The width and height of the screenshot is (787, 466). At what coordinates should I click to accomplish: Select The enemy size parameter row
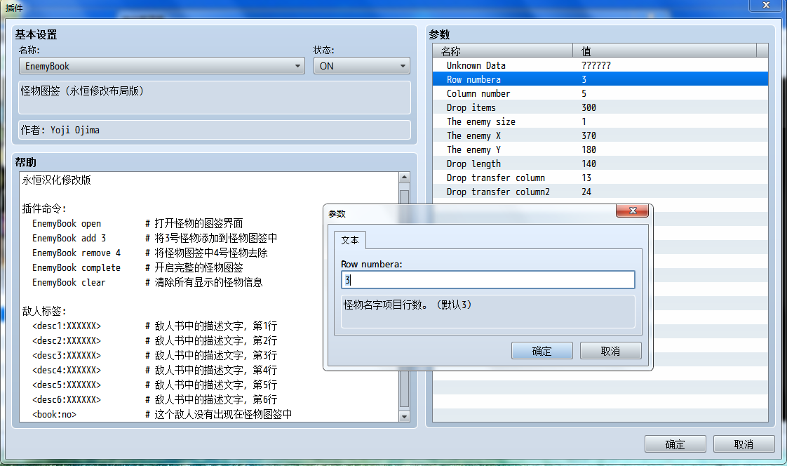coord(600,121)
